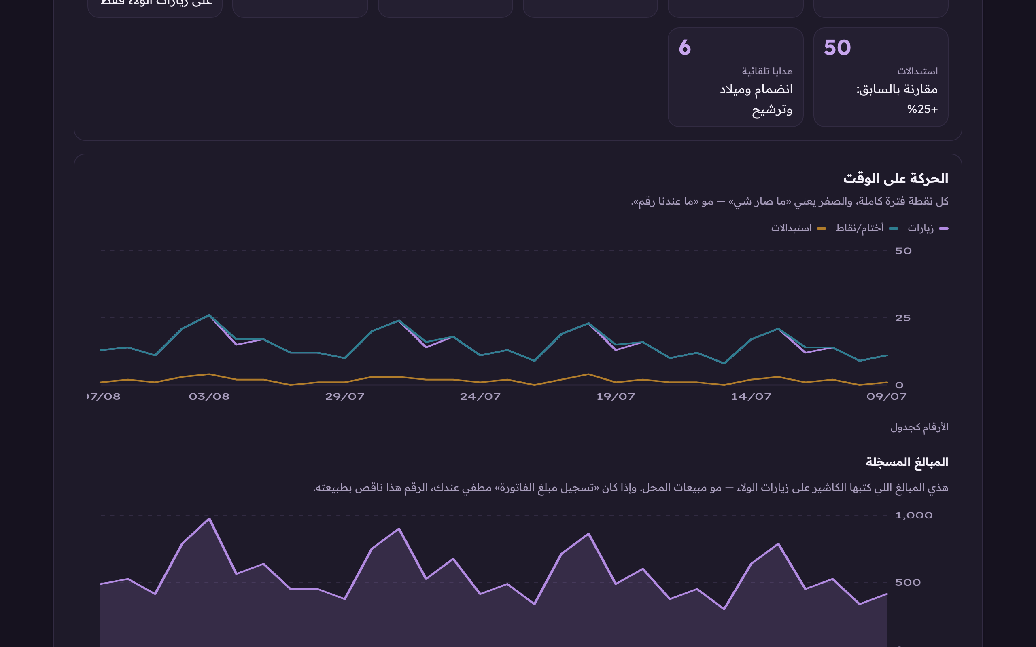Click the "انضمام وميلاد وترشيح" description text
The image size is (1036, 647).
pos(756,99)
